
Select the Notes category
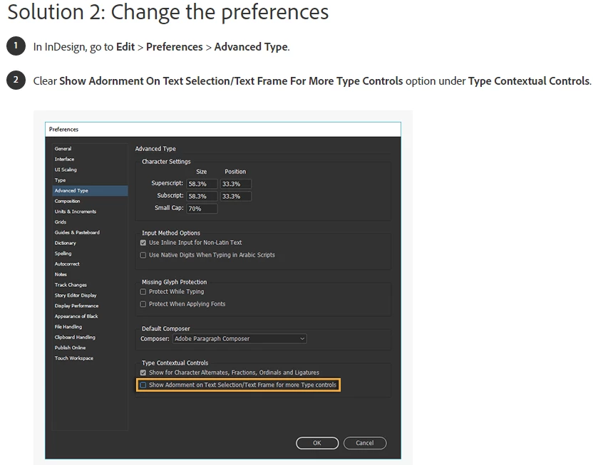(x=61, y=274)
